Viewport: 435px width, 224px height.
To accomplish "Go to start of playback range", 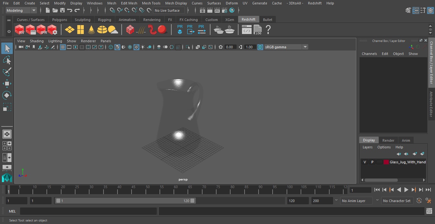I will click(377, 190).
